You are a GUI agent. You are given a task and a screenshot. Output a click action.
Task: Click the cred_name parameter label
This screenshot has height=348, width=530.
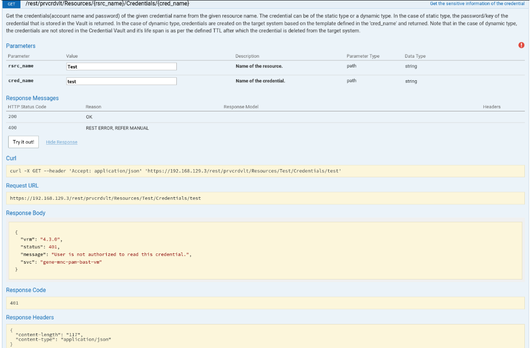[21, 81]
